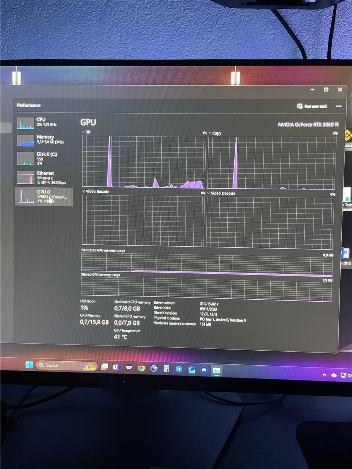
Task: Open the Copy engine graph dropdown
Action: pos(215,133)
